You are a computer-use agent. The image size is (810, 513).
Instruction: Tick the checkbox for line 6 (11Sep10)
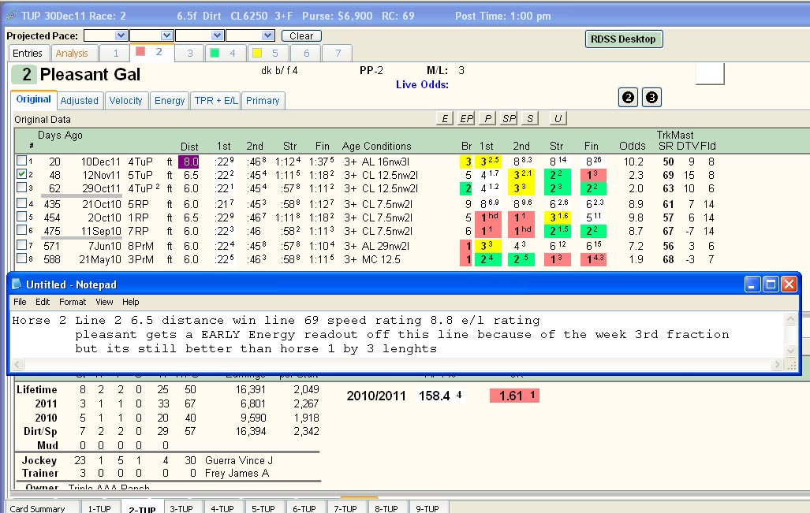[x=22, y=229]
